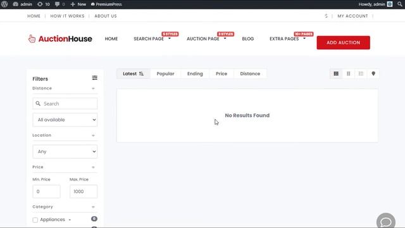Click the AuctionHouse logo
This screenshot has height=228, width=405.
click(60, 39)
